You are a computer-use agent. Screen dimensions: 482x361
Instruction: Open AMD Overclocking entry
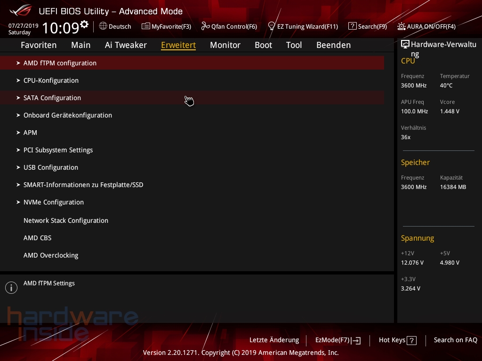pyautogui.click(x=51, y=255)
